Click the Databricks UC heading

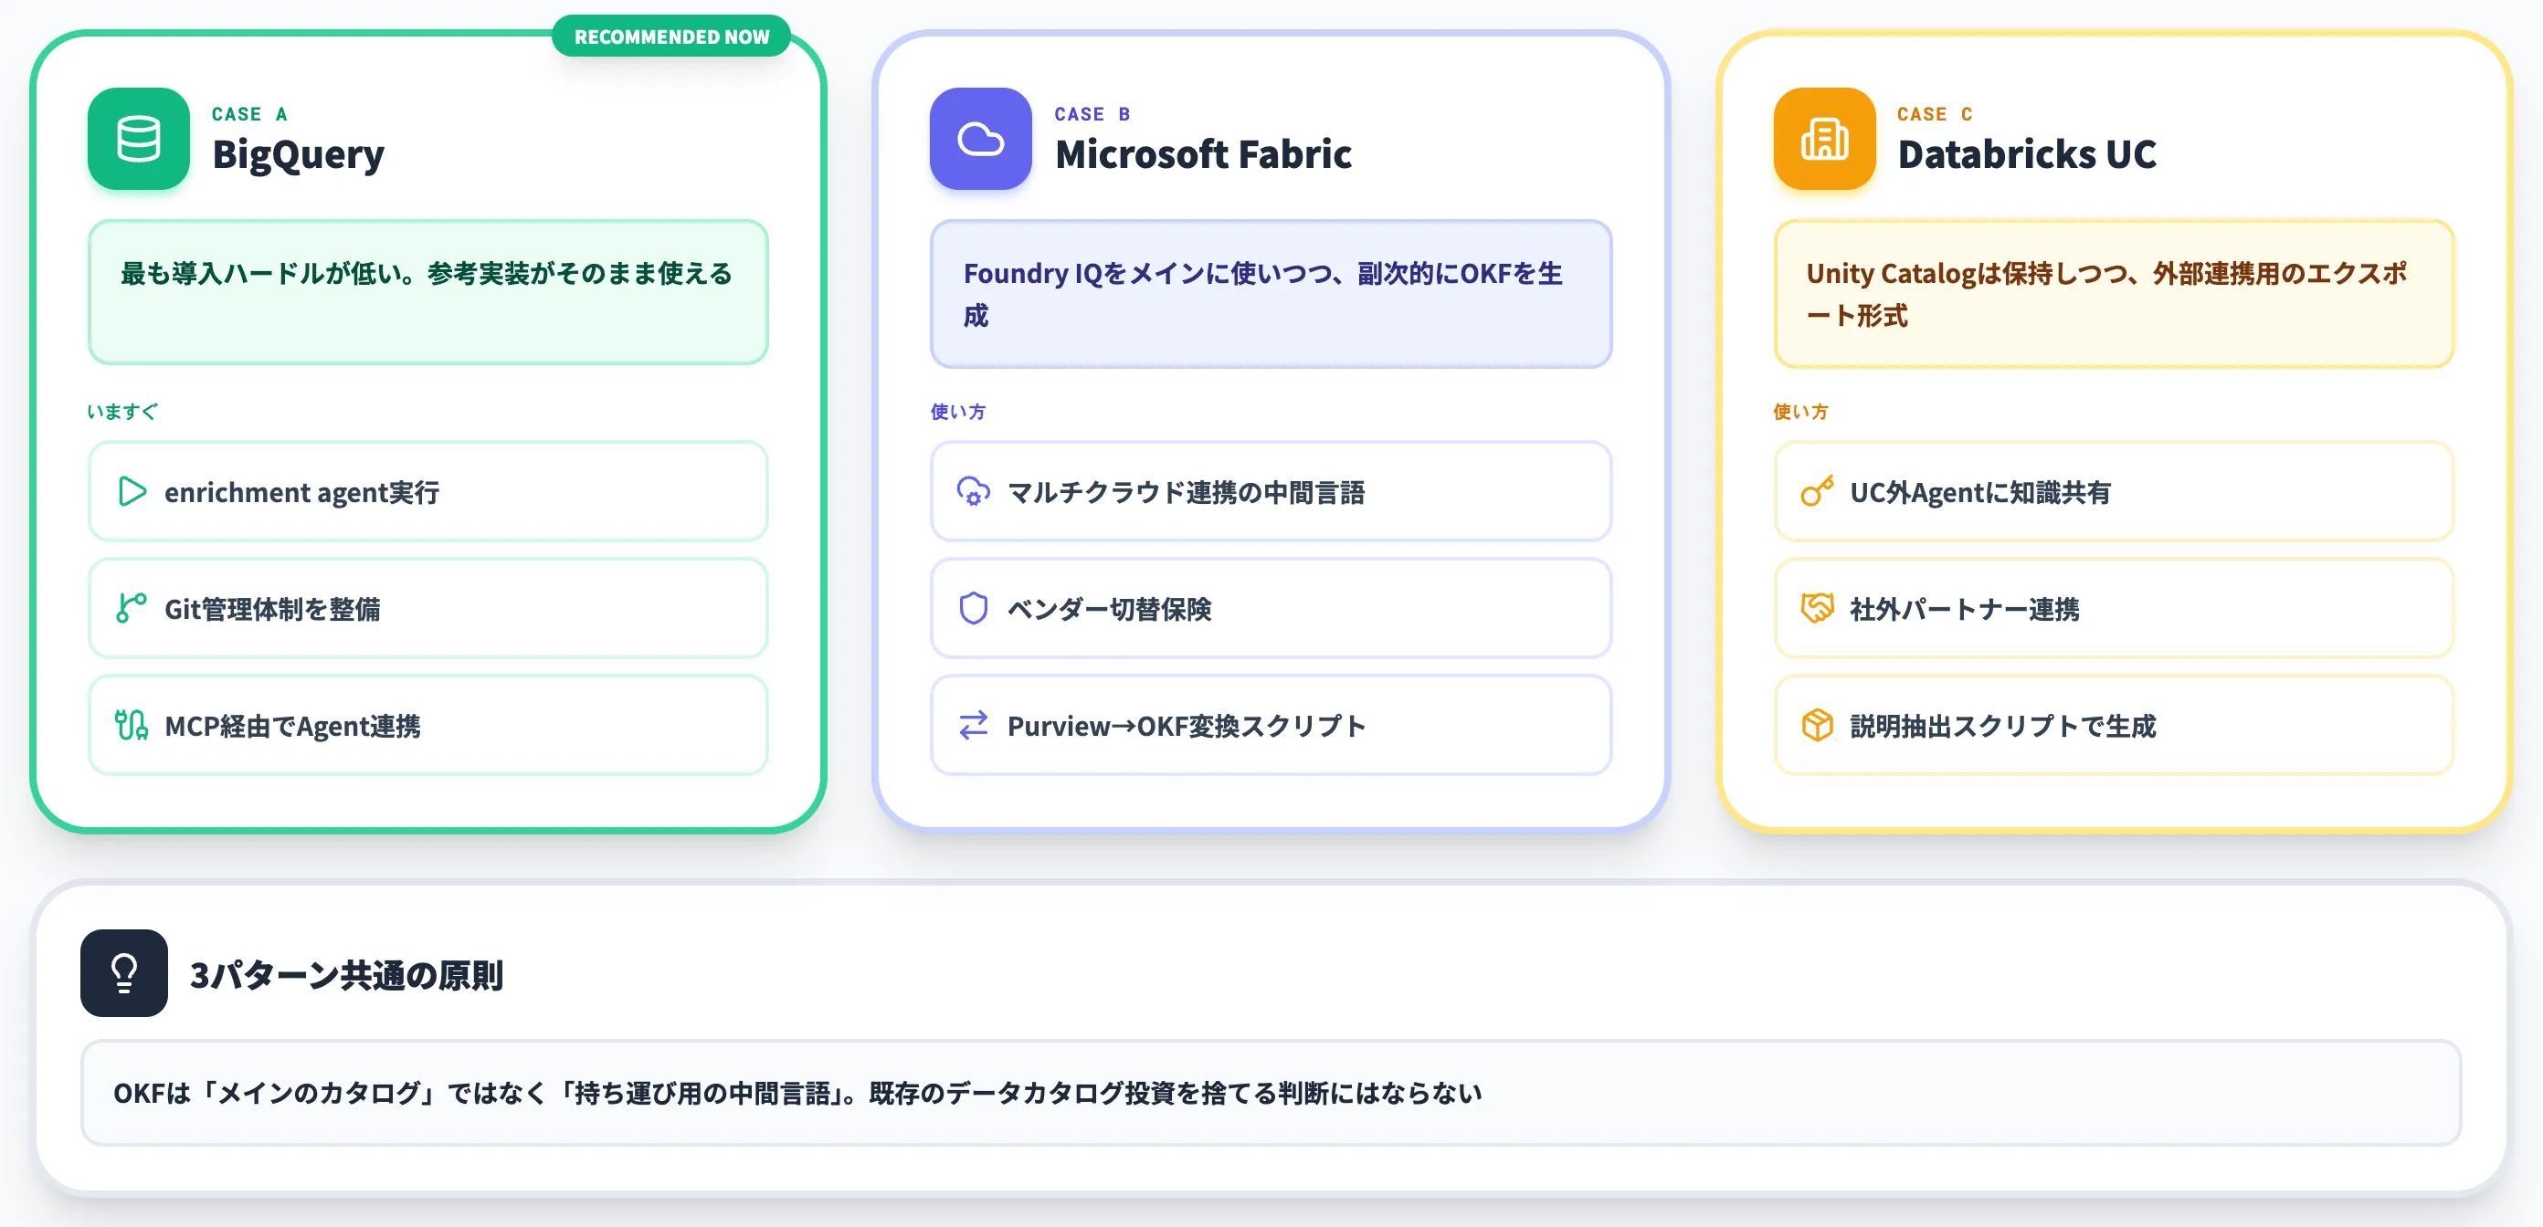pyautogui.click(x=2027, y=154)
